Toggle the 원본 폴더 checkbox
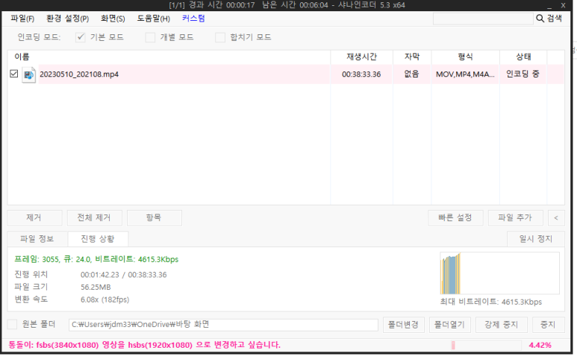 click(x=12, y=325)
